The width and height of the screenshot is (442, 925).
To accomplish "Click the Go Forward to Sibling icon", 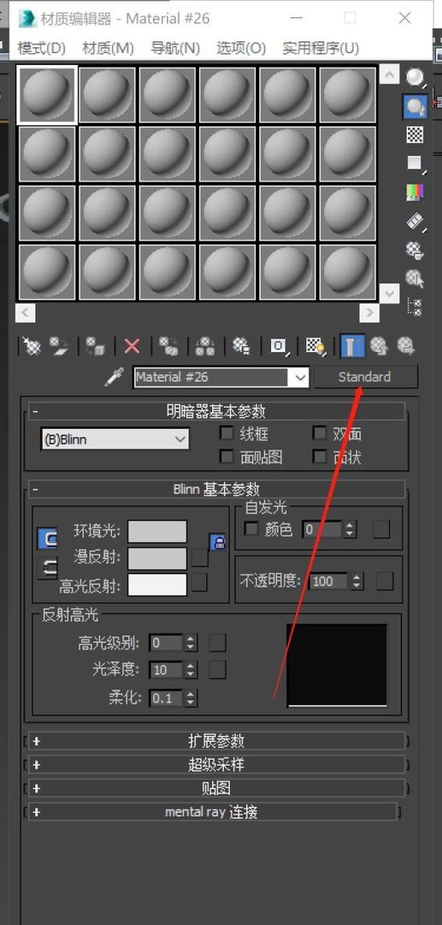I will coord(406,346).
